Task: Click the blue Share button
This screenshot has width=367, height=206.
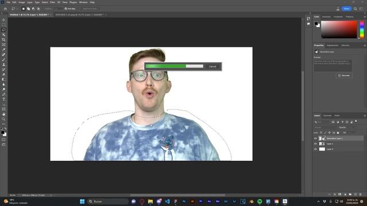Action: coord(346,9)
